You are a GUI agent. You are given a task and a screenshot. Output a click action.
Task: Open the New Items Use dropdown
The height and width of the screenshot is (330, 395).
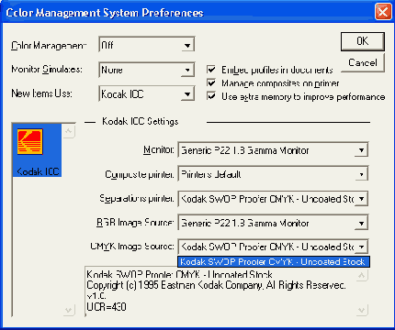point(187,94)
